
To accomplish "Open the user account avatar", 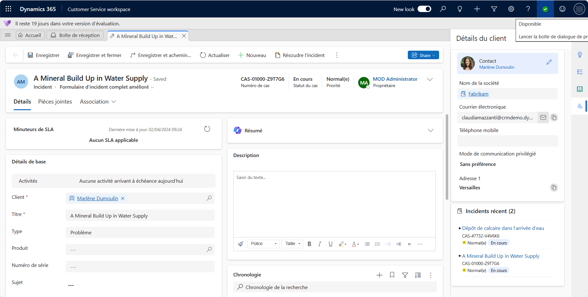I will (x=579, y=9).
